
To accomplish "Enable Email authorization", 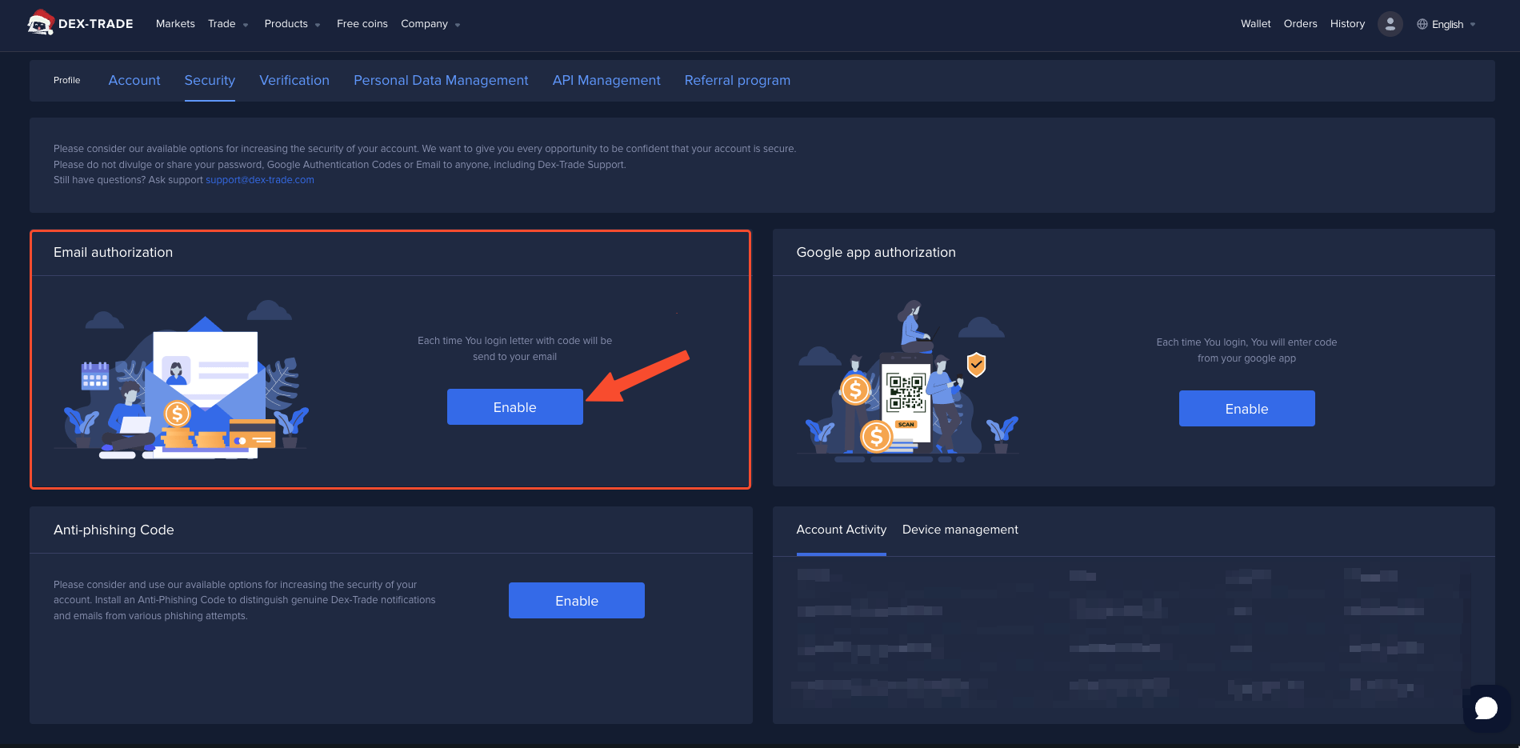I will [x=515, y=407].
